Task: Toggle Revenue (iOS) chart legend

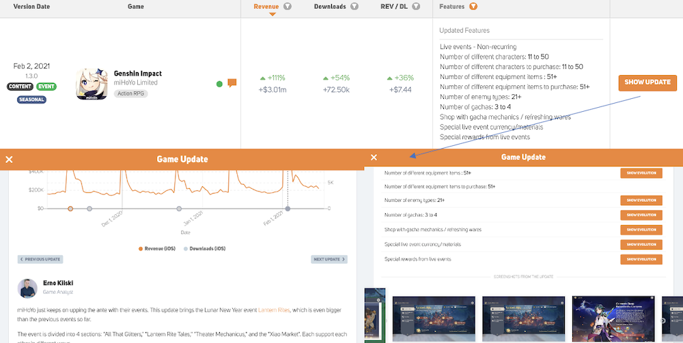Action: tap(157, 249)
